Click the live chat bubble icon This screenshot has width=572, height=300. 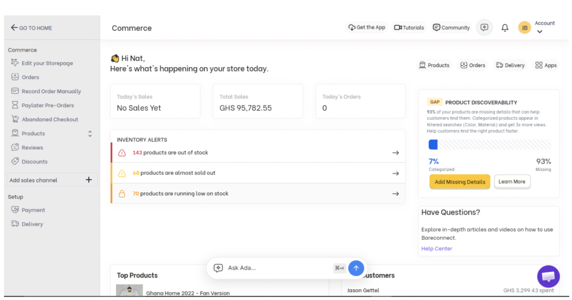click(x=548, y=276)
